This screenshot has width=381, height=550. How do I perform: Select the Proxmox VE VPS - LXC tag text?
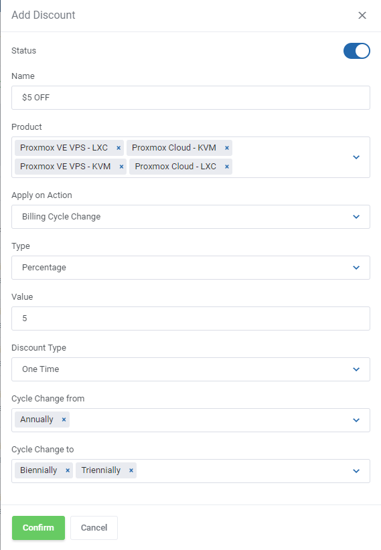pyautogui.click(x=64, y=148)
